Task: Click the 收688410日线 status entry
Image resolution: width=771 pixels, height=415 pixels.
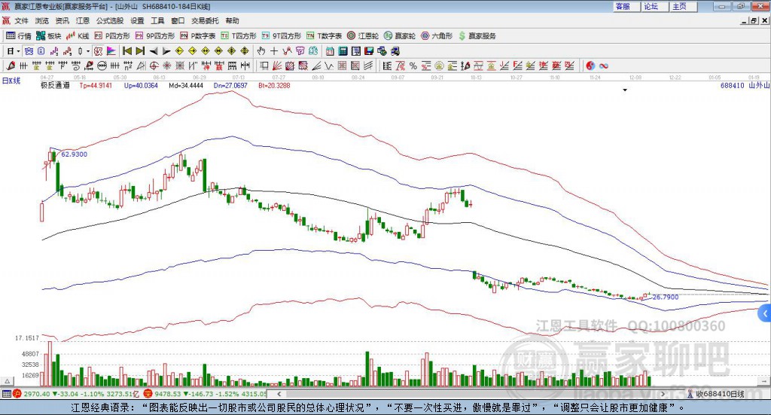Action: pos(716,394)
